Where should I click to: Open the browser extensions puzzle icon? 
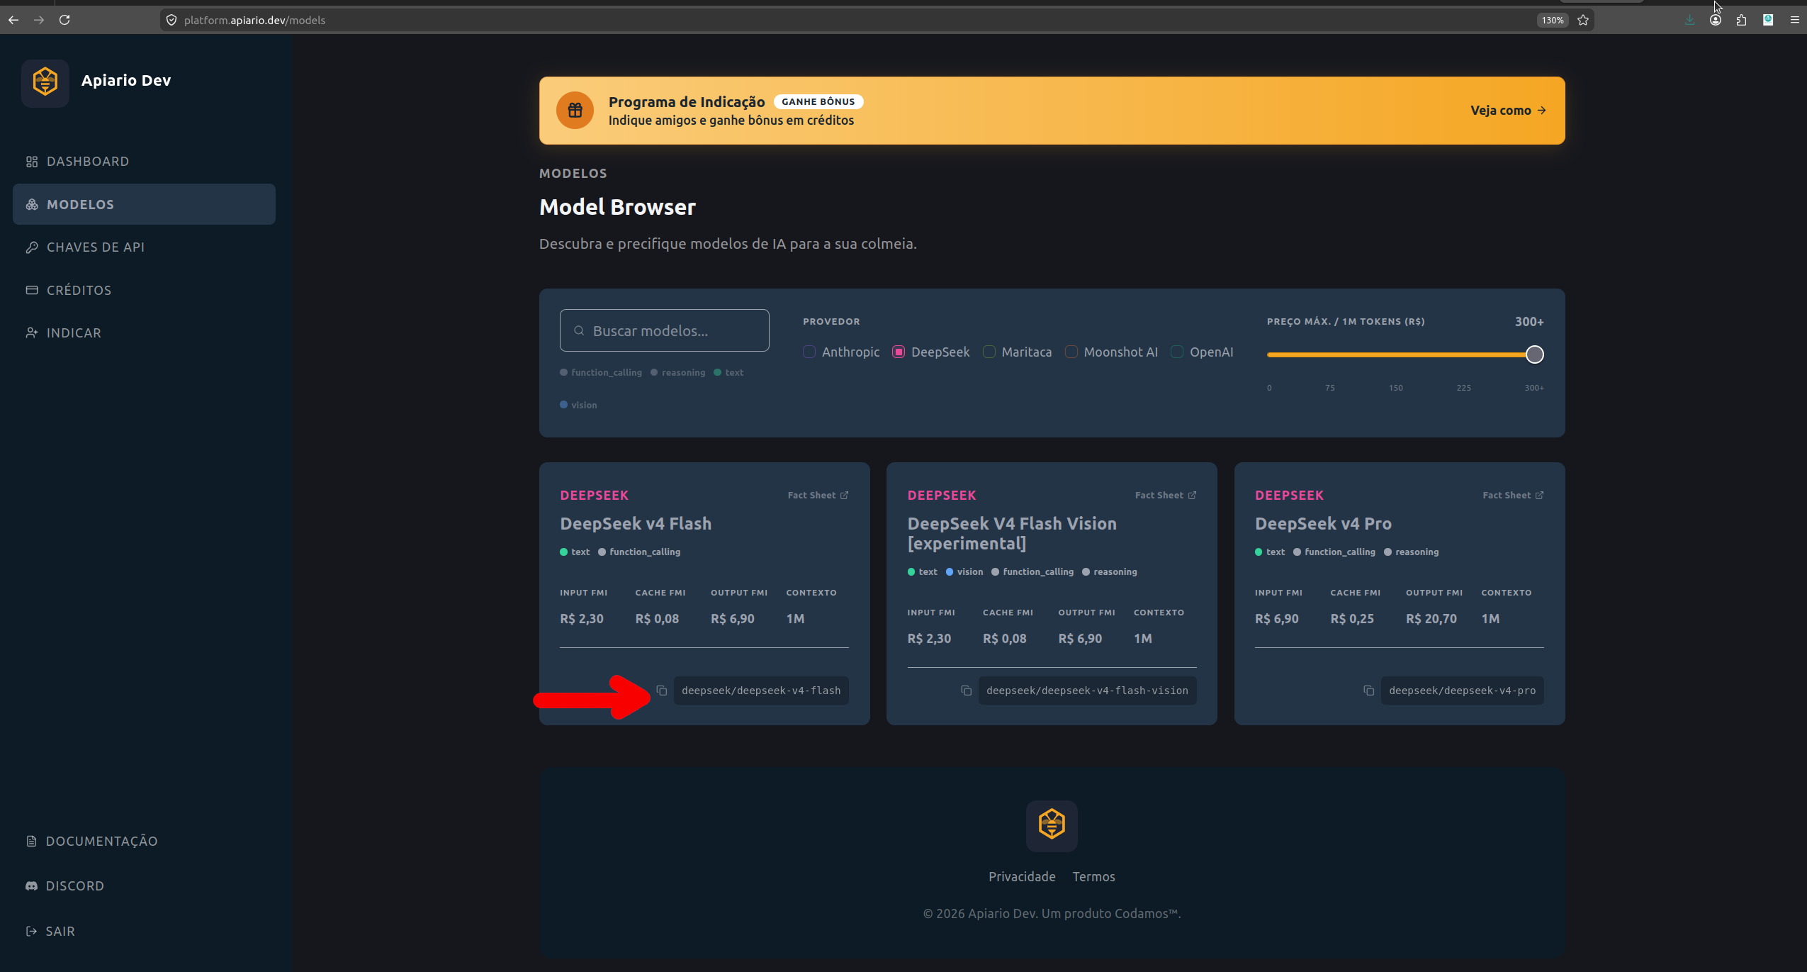click(x=1741, y=20)
